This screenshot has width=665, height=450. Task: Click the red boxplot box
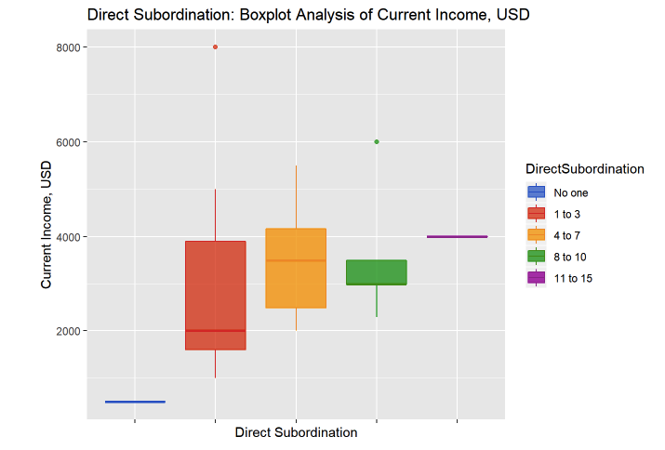click(x=216, y=295)
